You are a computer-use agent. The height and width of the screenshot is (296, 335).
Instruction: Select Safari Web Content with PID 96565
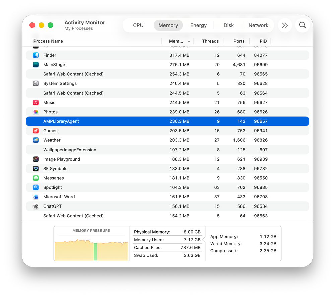[167, 74]
